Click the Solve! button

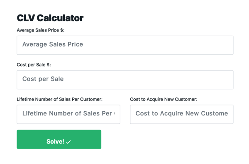coord(59,140)
